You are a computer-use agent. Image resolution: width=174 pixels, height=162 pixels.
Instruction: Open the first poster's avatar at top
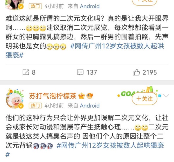[x=14, y=4]
